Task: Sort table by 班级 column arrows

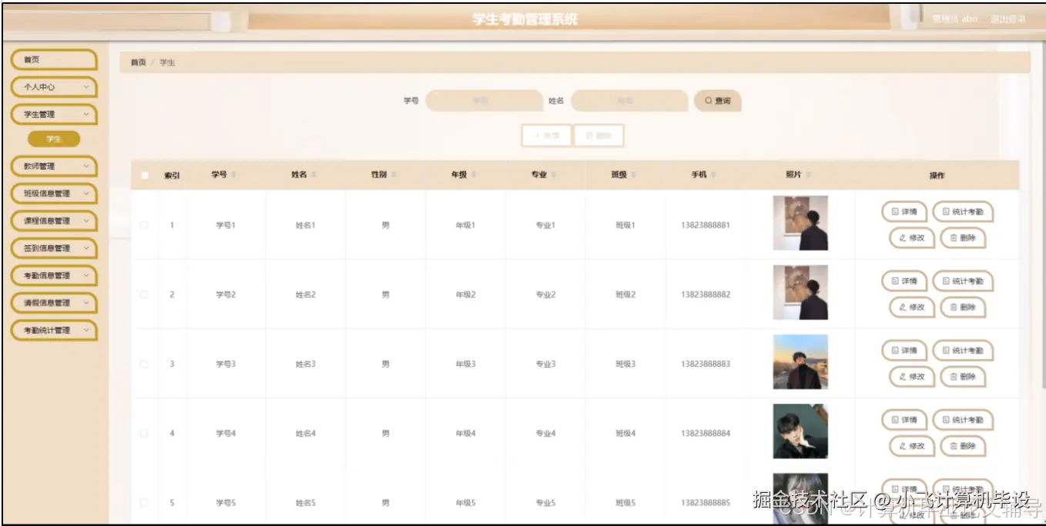Action: pyautogui.click(x=634, y=175)
